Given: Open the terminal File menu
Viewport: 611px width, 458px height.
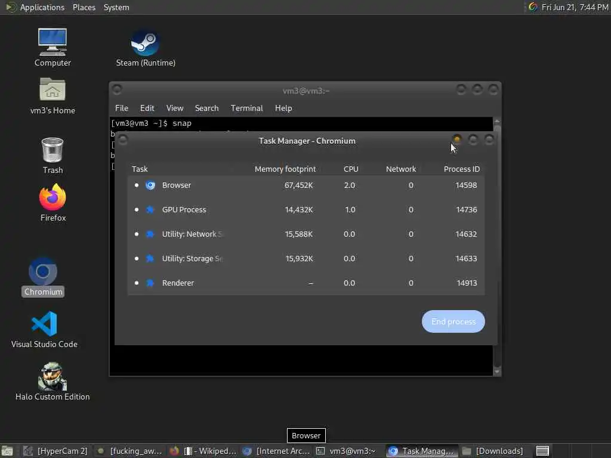Looking at the screenshot, I should point(122,109).
